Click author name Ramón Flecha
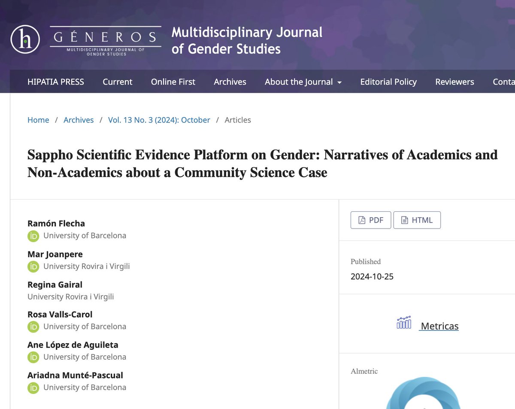 (56, 223)
